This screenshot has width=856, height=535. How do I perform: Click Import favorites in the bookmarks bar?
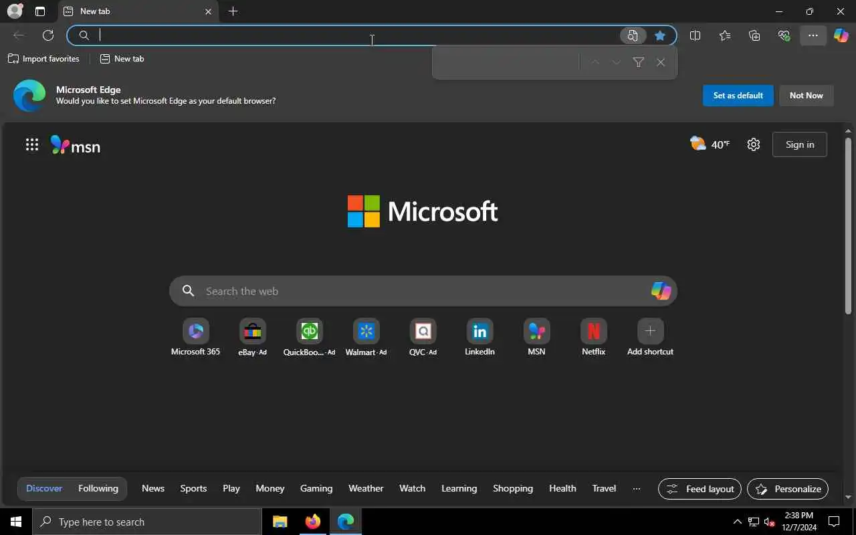coord(43,59)
